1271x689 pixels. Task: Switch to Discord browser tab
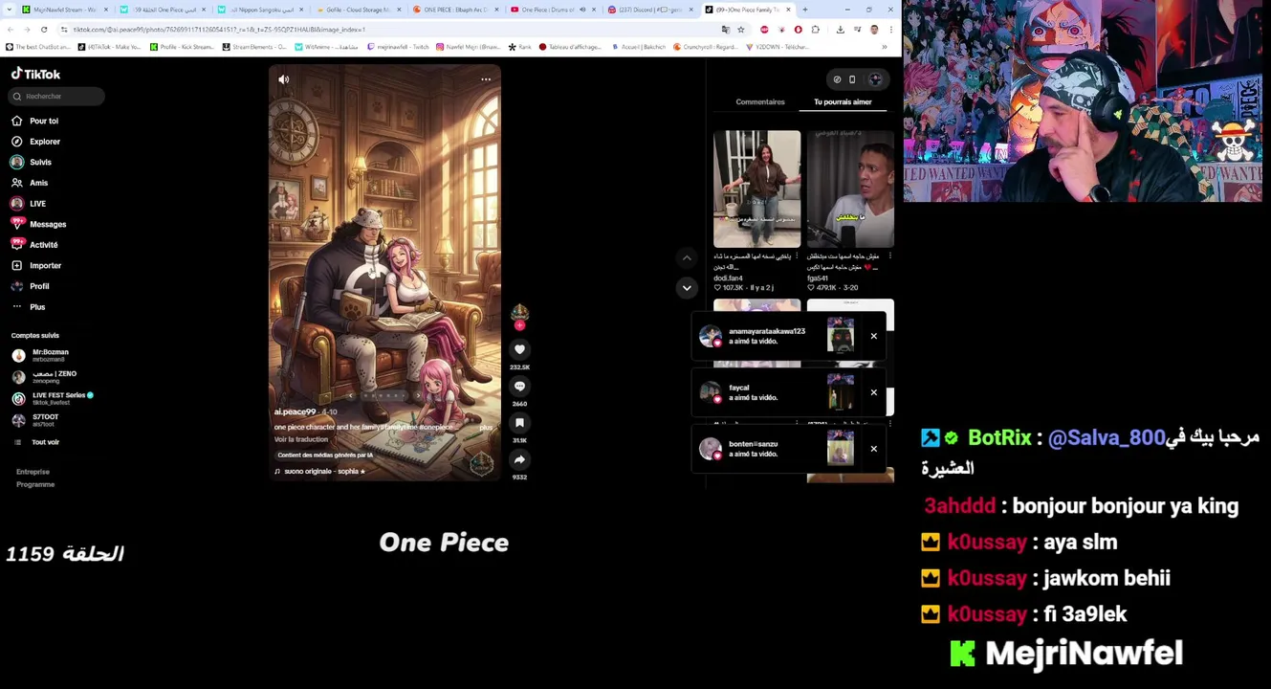(x=650, y=10)
